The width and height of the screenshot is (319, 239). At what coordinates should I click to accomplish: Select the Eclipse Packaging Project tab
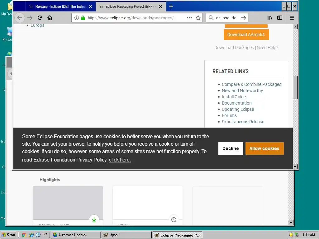(131, 7)
